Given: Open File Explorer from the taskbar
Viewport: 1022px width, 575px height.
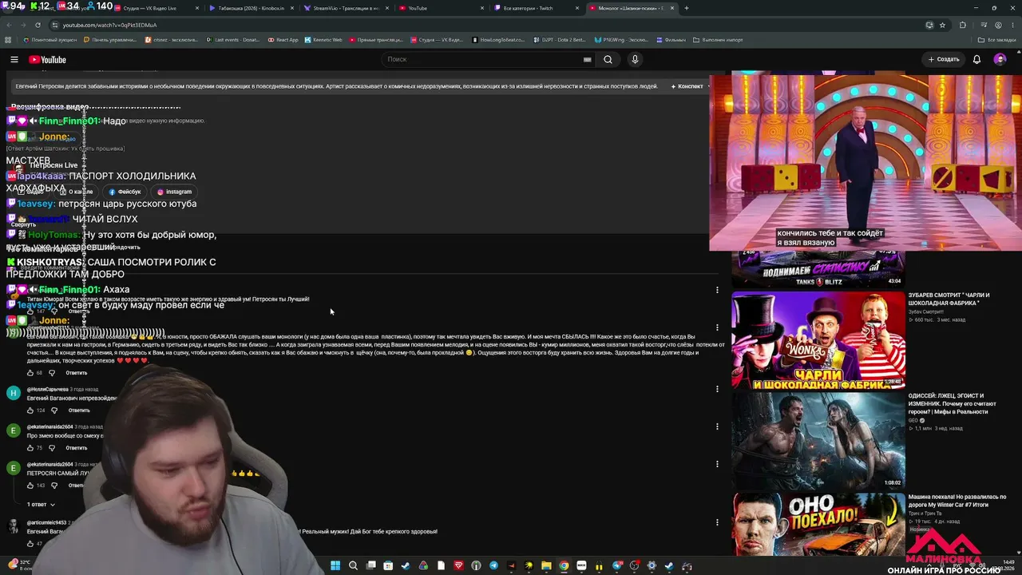Looking at the screenshot, I should [x=546, y=566].
